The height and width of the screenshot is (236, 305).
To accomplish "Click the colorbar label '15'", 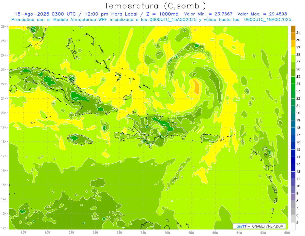I will pos(298,149).
